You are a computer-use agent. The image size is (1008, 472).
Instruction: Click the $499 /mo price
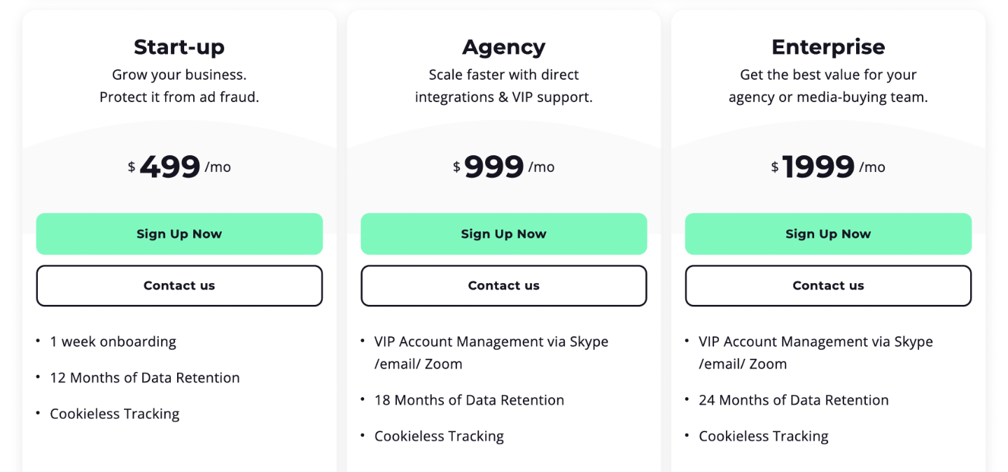(x=179, y=167)
